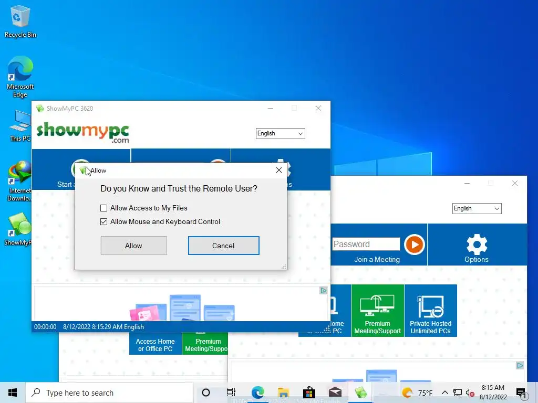Screen dimensions: 538x403
Task: Close the front ShowMyPC 3620 window
Action: (318, 108)
